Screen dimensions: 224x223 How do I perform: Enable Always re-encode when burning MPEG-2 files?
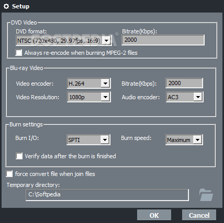point(19,53)
